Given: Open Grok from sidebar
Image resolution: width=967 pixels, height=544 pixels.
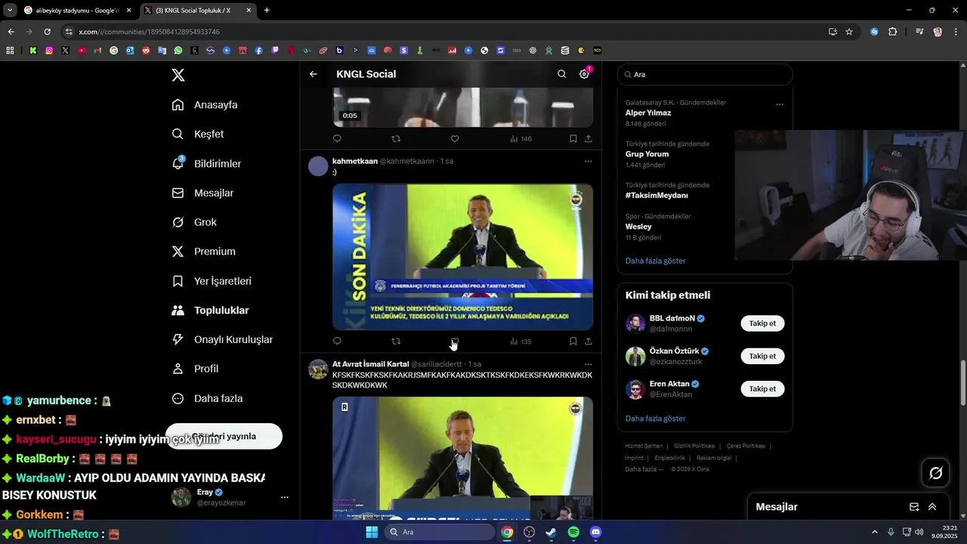Looking at the screenshot, I should (x=194, y=222).
